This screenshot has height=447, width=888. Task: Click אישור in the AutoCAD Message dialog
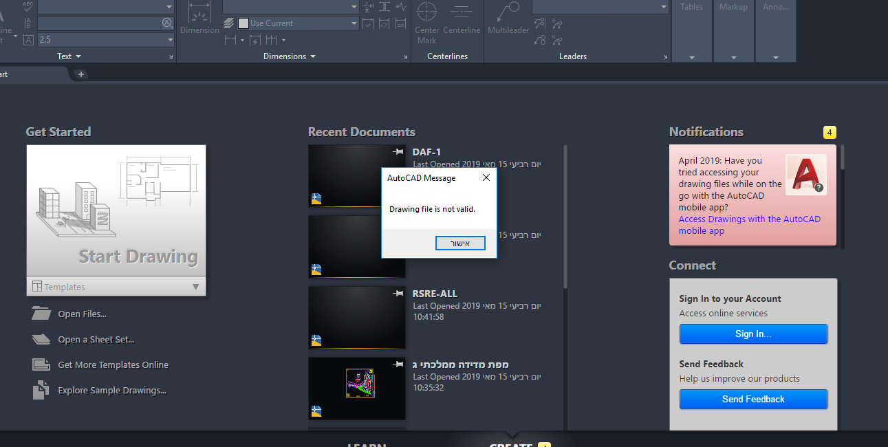click(x=460, y=243)
